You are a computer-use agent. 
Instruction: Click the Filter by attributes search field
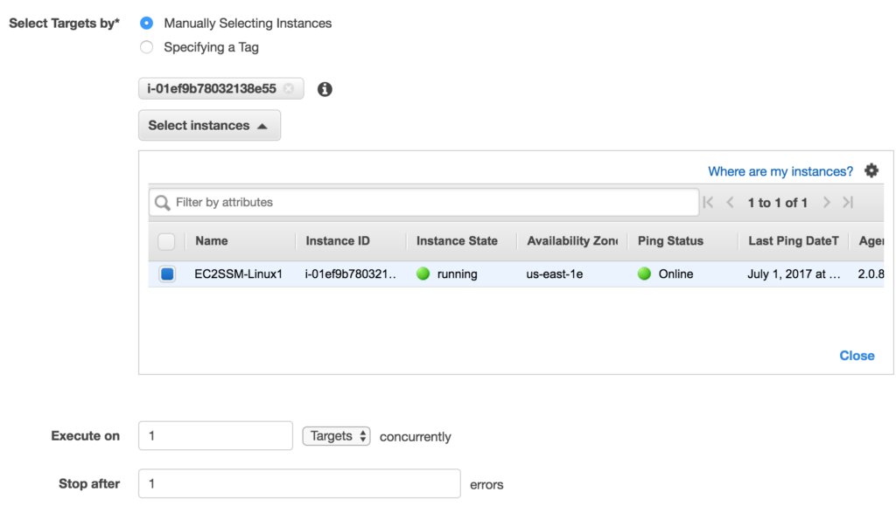(x=433, y=203)
